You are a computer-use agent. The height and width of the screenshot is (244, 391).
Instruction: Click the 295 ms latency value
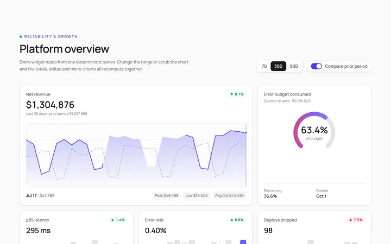pos(38,230)
